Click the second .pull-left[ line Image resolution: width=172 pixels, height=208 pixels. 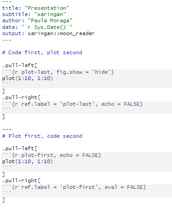pyautogui.click(x=20, y=148)
